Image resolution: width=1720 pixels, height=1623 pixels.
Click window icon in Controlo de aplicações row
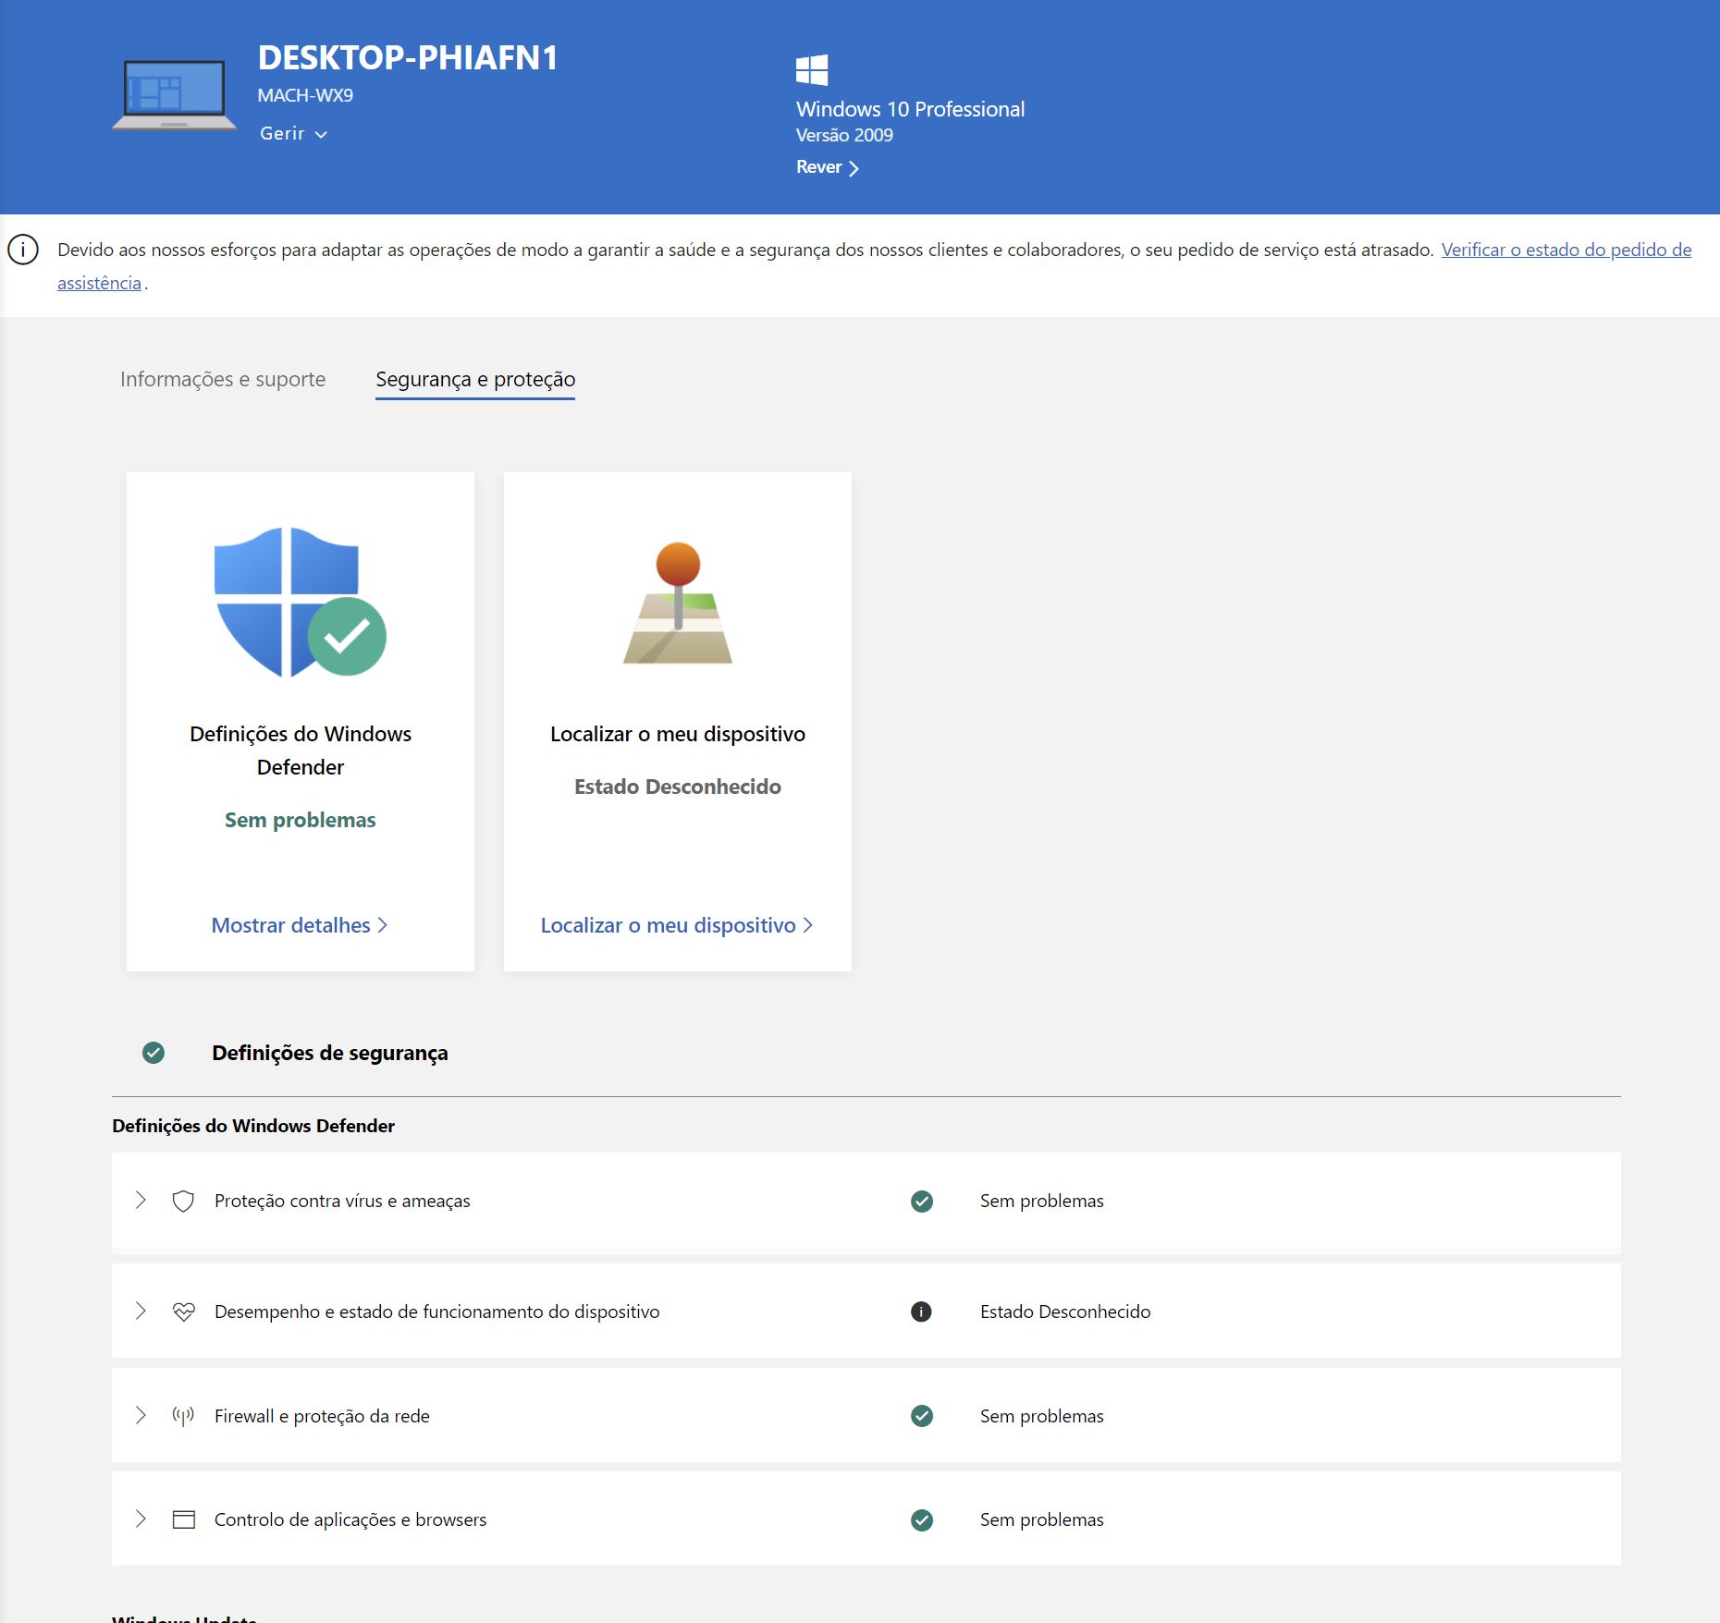pyautogui.click(x=183, y=1519)
